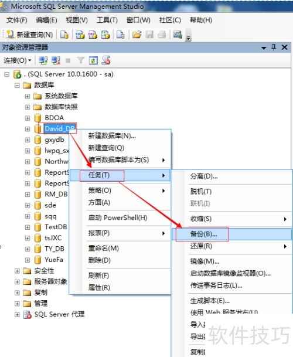Open the 帮助(H) menu
The width and height of the screenshot is (293, 357).
click(x=201, y=21)
